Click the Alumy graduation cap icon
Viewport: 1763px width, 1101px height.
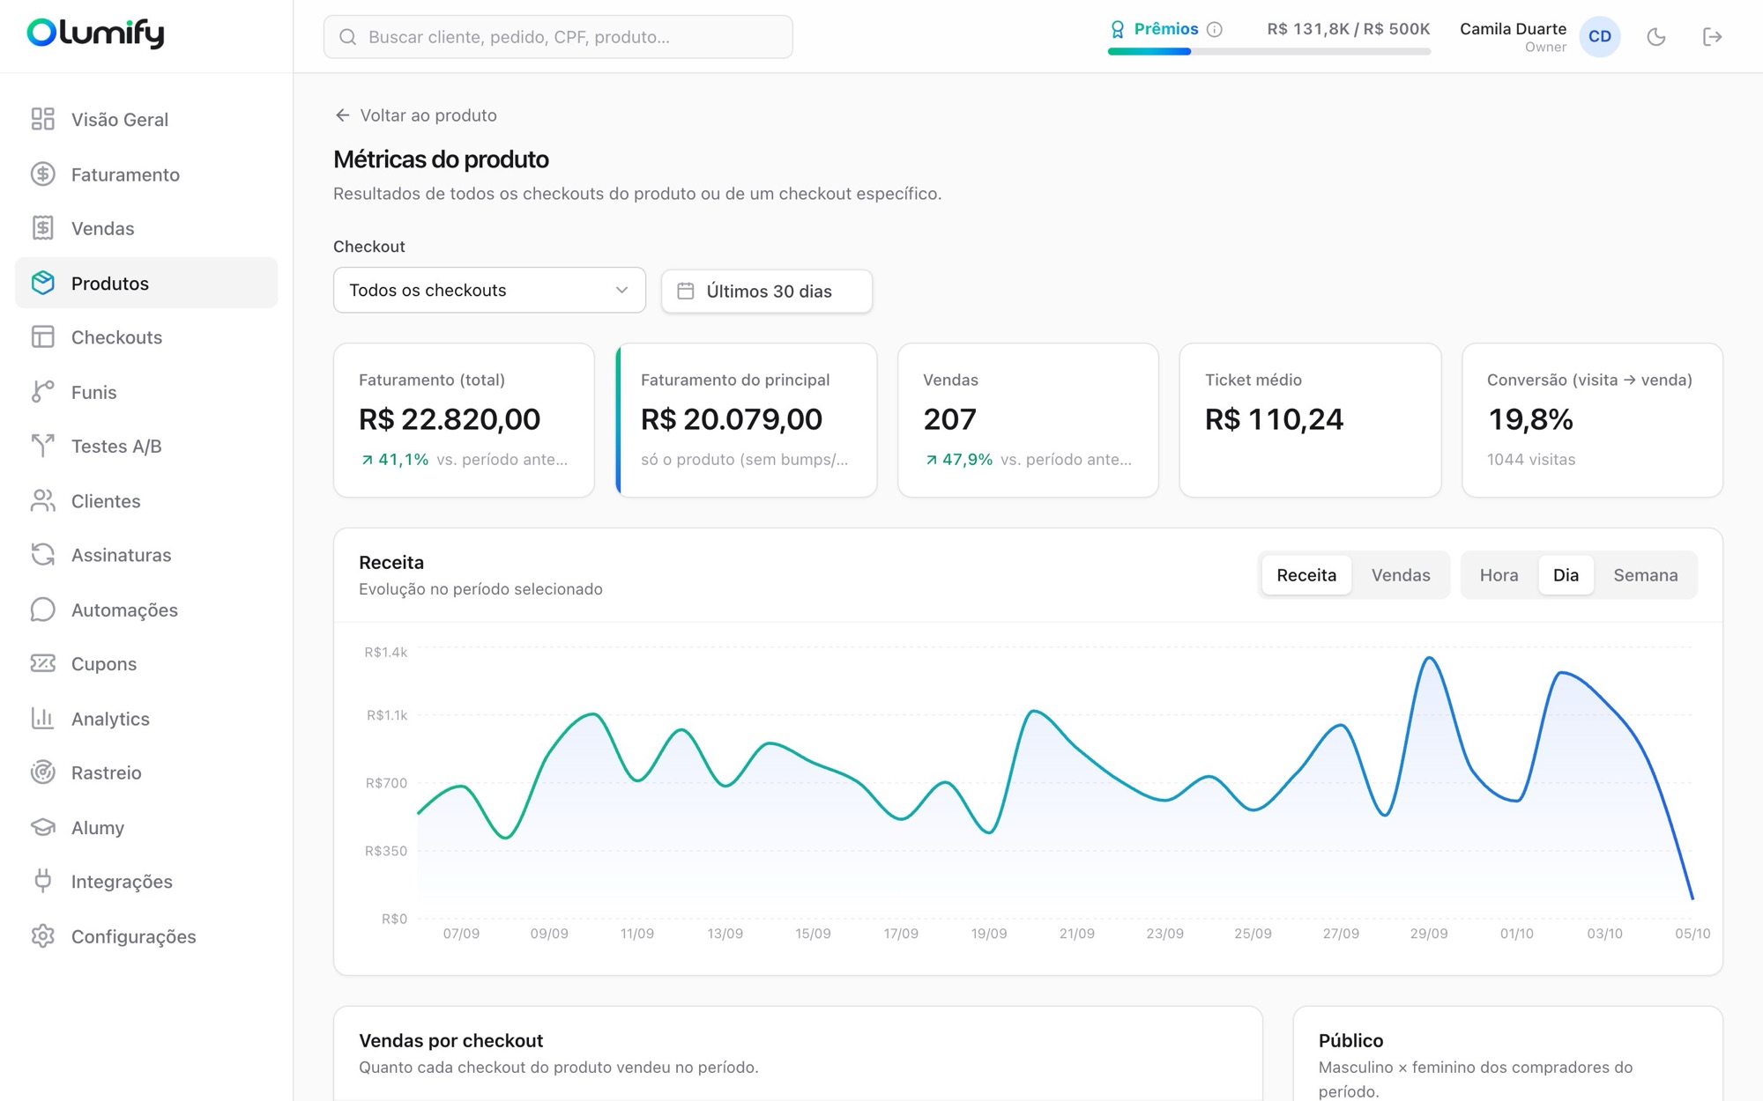(42, 827)
